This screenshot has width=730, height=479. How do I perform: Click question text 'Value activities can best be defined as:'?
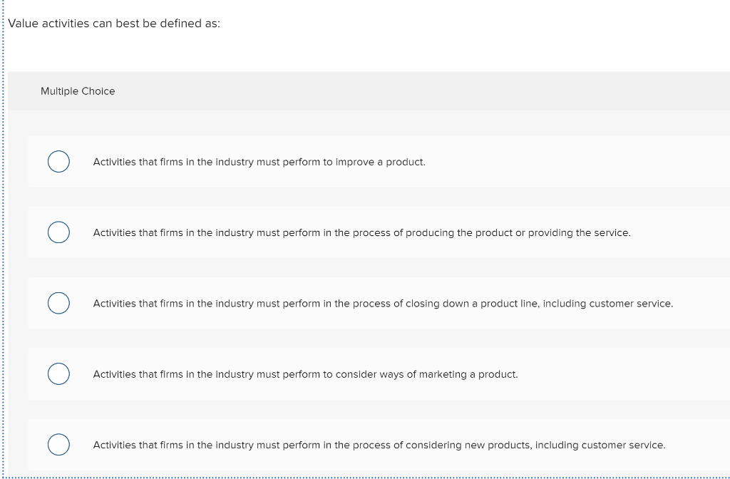[115, 24]
